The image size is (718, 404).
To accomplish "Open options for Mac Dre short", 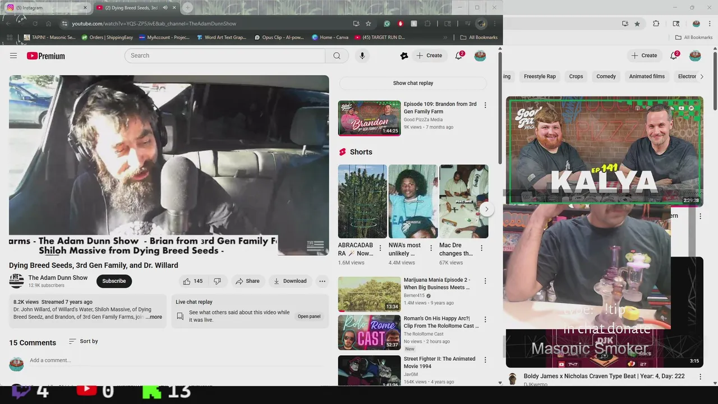I will pos(482,248).
